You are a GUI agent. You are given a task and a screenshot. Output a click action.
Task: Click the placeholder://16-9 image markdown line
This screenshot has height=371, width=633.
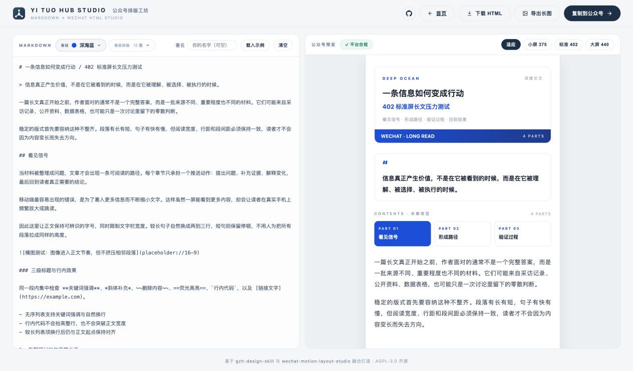(x=109, y=253)
